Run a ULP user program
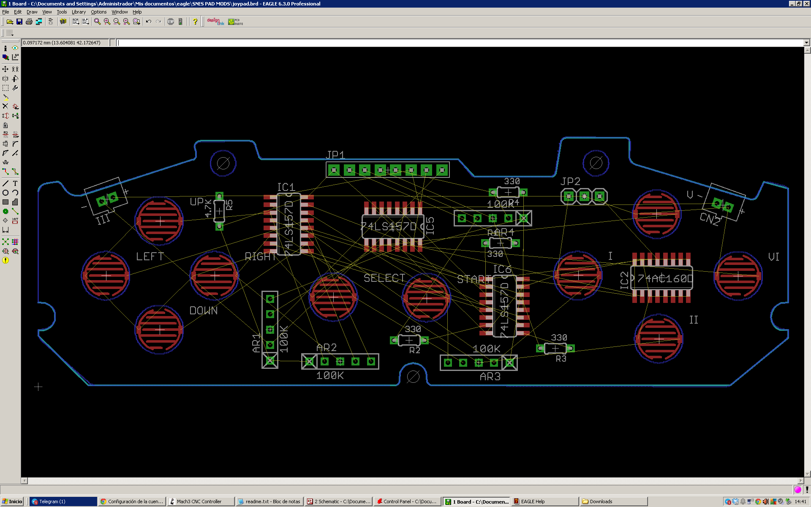The height and width of the screenshot is (507, 811). click(x=85, y=22)
